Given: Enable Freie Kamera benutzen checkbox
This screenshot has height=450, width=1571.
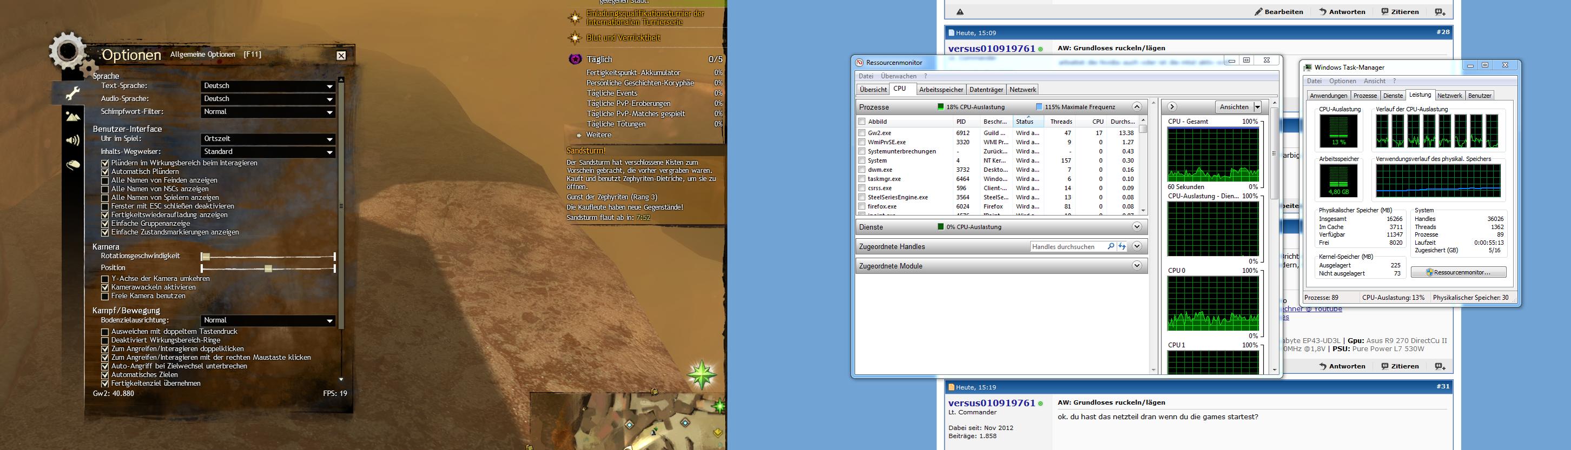Looking at the screenshot, I should pyautogui.click(x=105, y=296).
